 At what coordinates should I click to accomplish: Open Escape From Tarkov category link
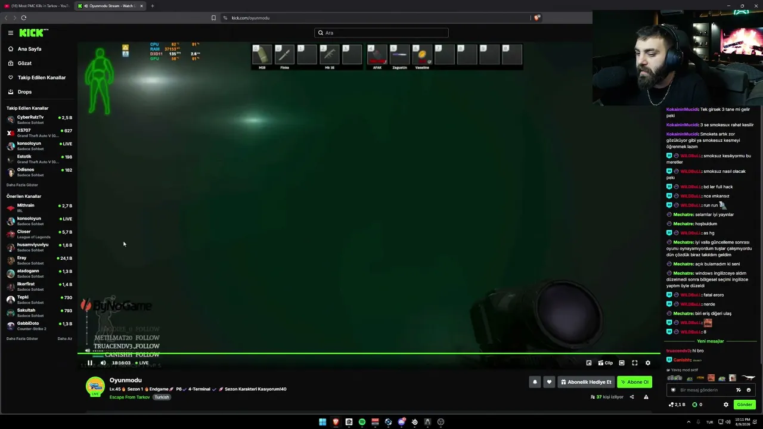tap(130, 397)
